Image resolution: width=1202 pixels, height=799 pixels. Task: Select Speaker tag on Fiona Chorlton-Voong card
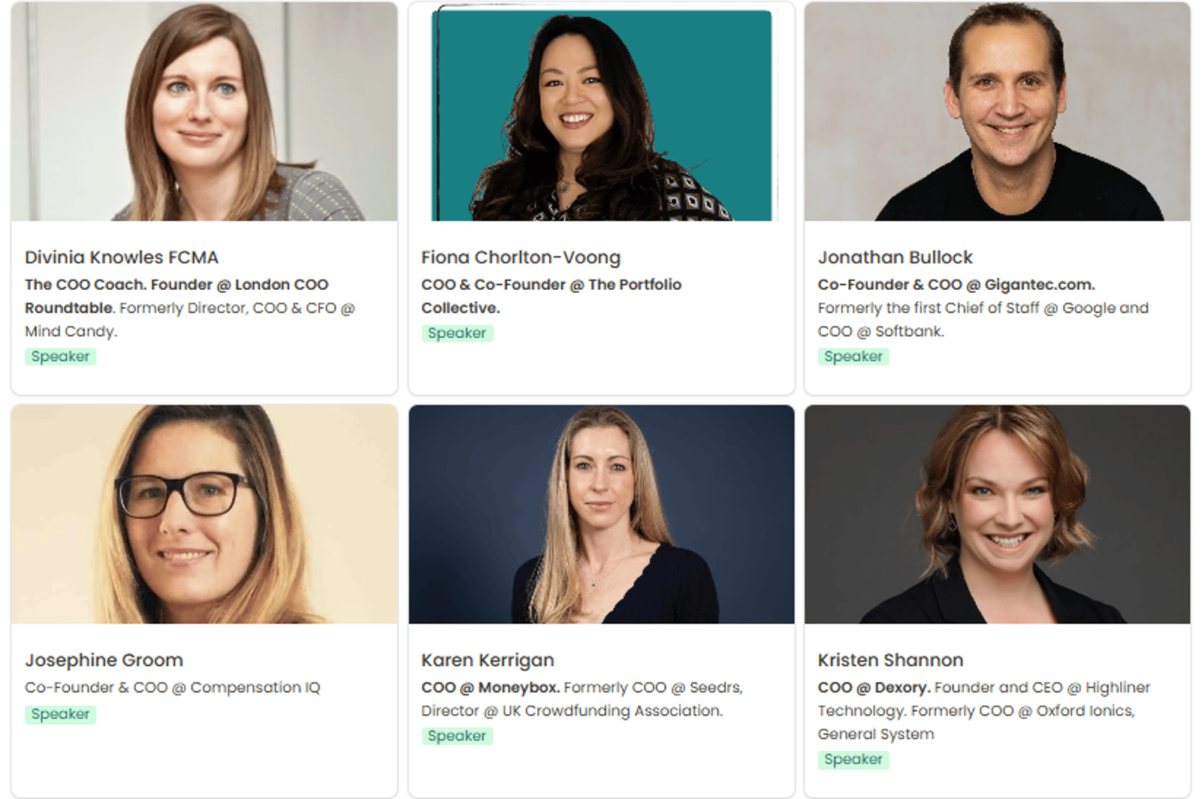[x=457, y=333]
